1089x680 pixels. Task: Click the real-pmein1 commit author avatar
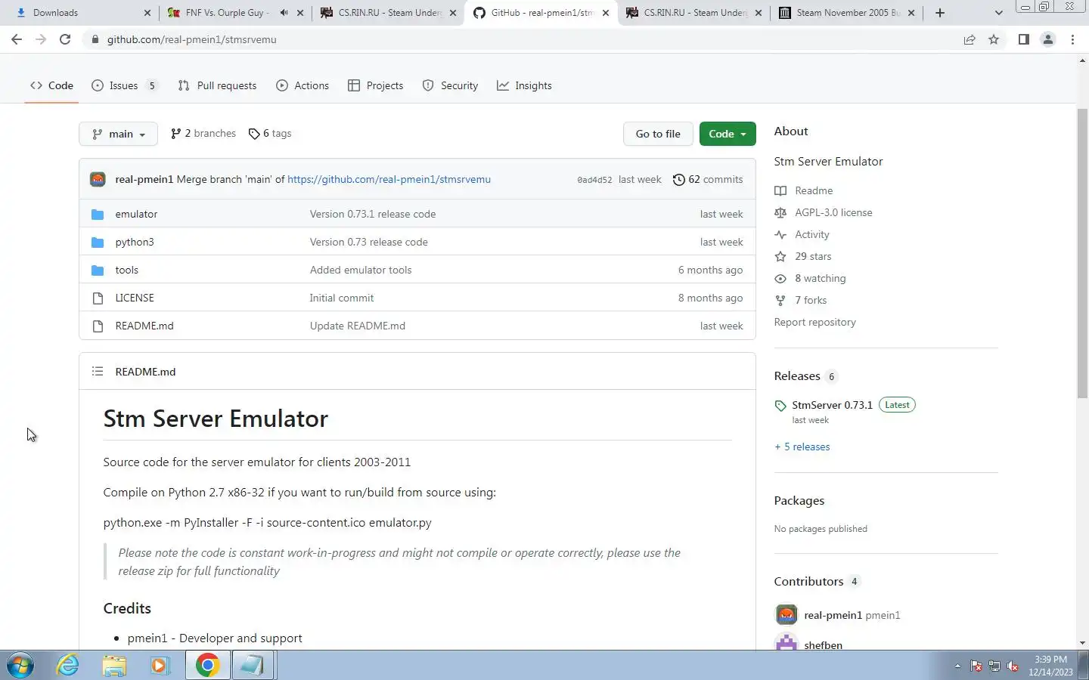(x=98, y=179)
